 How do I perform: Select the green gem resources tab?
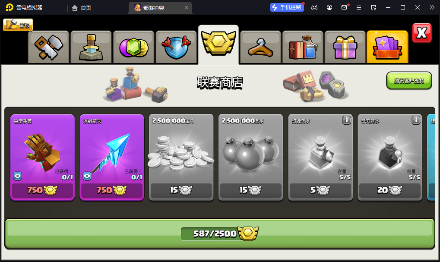coord(133,47)
